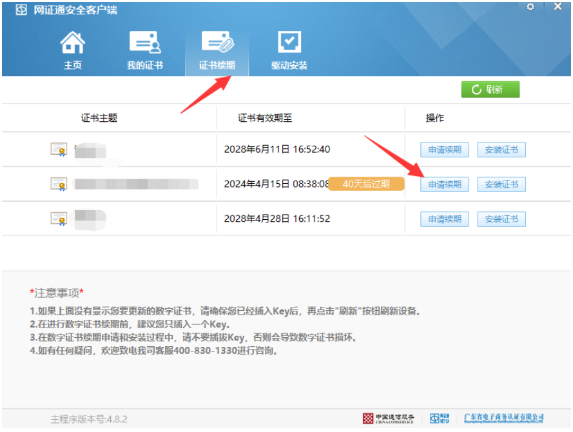Click the 中国通信服务 logo in footer
The height and width of the screenshot is (432, 573).
pyautogui.click(x=389, y=418)
